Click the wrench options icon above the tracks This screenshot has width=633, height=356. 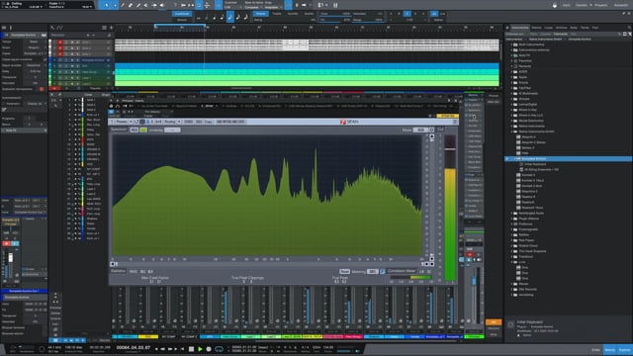(x=52, y=28)
